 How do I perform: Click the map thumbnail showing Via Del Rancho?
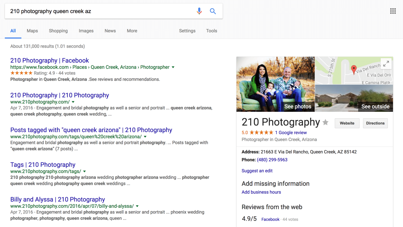point(354,70)
